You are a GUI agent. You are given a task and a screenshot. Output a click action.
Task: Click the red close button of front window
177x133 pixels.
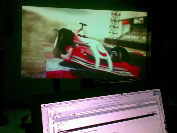click(x=55, y=114)
